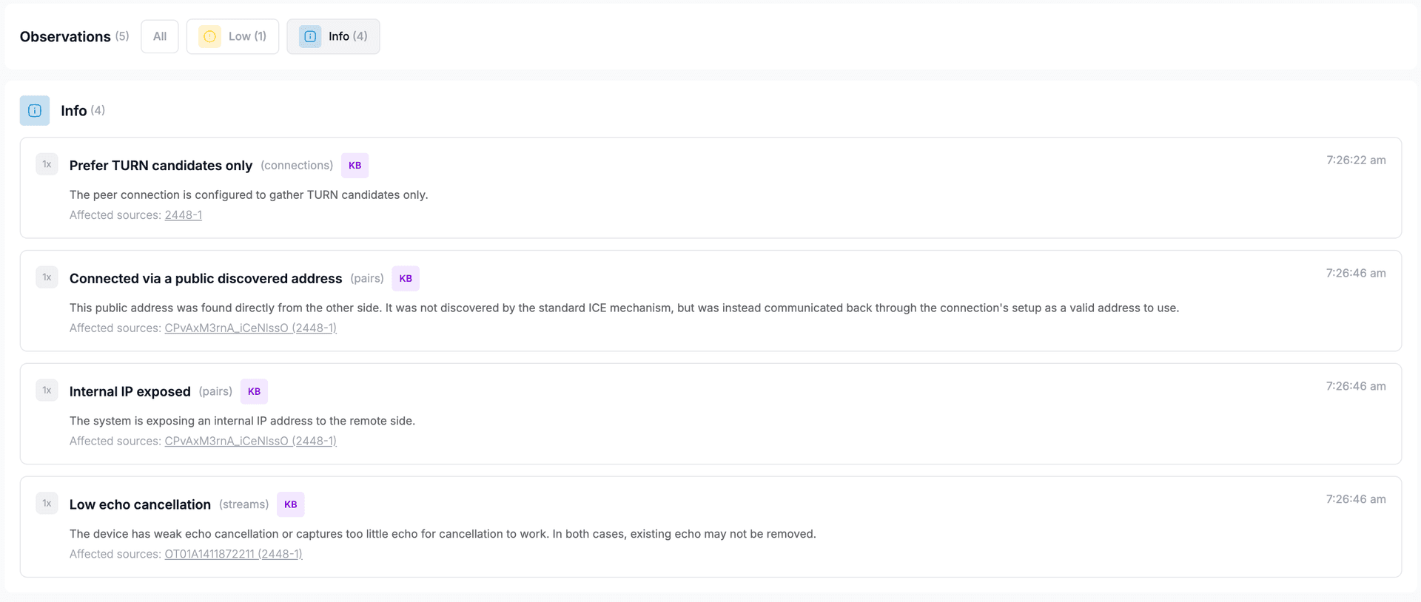The height and width of the screenshot is (602, 1421).
Task: Open OT01A1411872211 (2448-1) source link
Action: (x=233, y=555)
